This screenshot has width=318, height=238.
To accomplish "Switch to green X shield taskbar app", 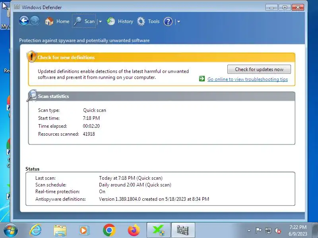I will click(158, 230).
